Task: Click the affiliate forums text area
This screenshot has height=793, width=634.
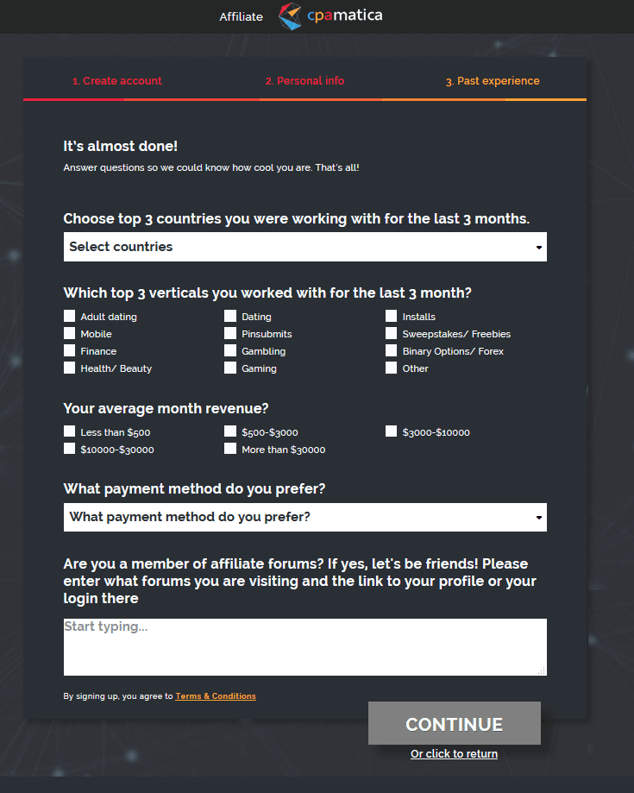Action: (x=304, y=647)
